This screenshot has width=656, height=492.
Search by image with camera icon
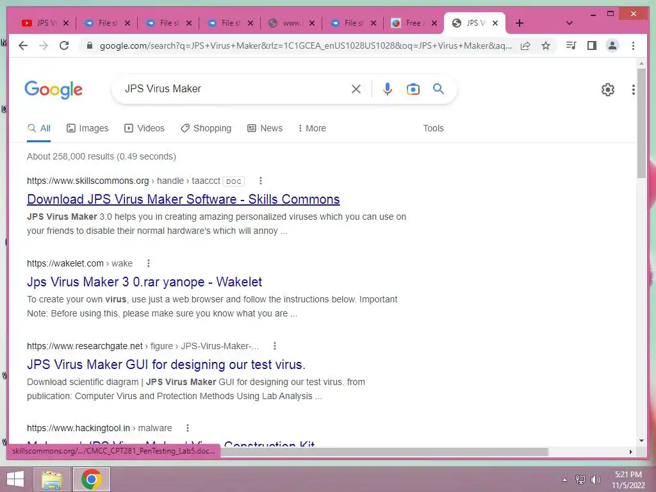click(413, 88)
